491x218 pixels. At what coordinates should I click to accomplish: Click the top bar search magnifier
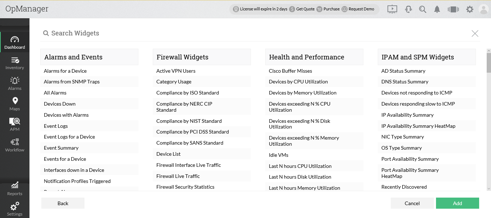click(x=423, y=9)
